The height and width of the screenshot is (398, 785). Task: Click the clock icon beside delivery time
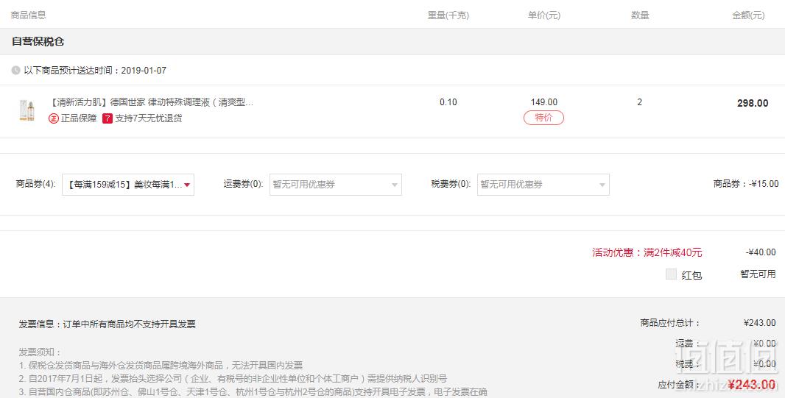pyautogui.click(x=15, y=71)
